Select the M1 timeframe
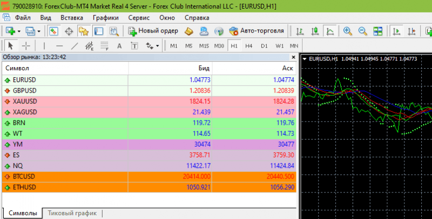 (x=173, y=46)
